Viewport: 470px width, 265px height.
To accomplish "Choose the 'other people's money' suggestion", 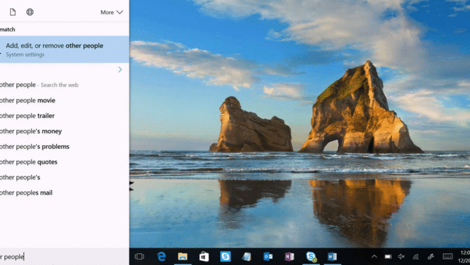I will tap(31, 131).
